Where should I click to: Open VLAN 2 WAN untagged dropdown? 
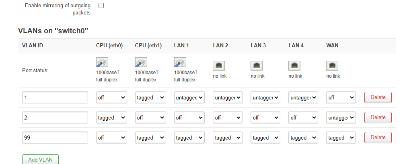pyautogui.click(x=341, y=117)
